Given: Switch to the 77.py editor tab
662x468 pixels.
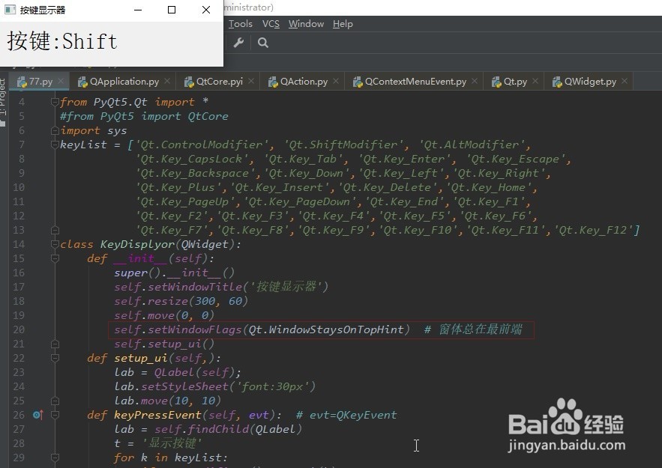Looking at the screenshot, I should [40, 82].
